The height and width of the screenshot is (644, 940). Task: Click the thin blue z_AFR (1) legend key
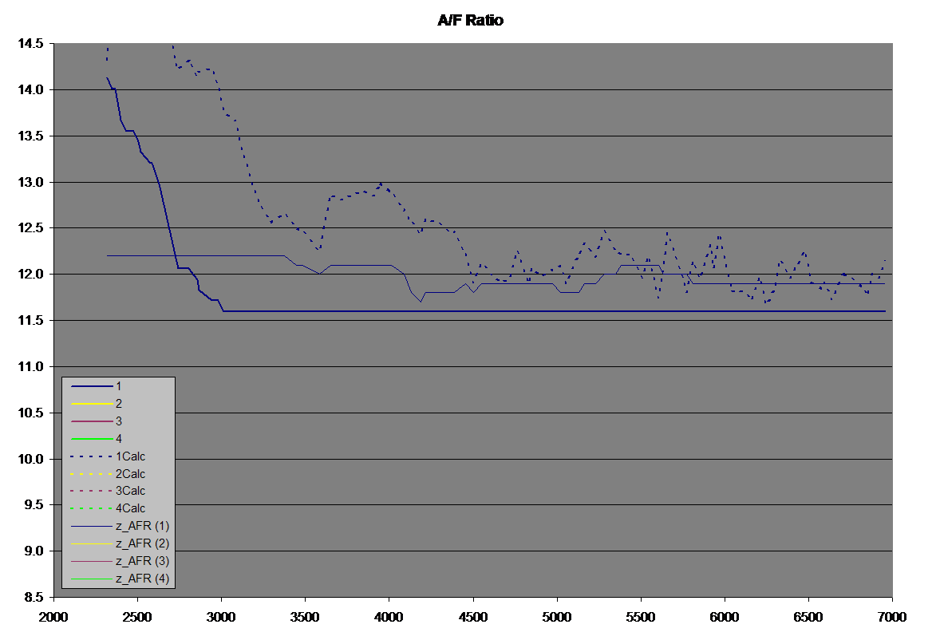92,526
